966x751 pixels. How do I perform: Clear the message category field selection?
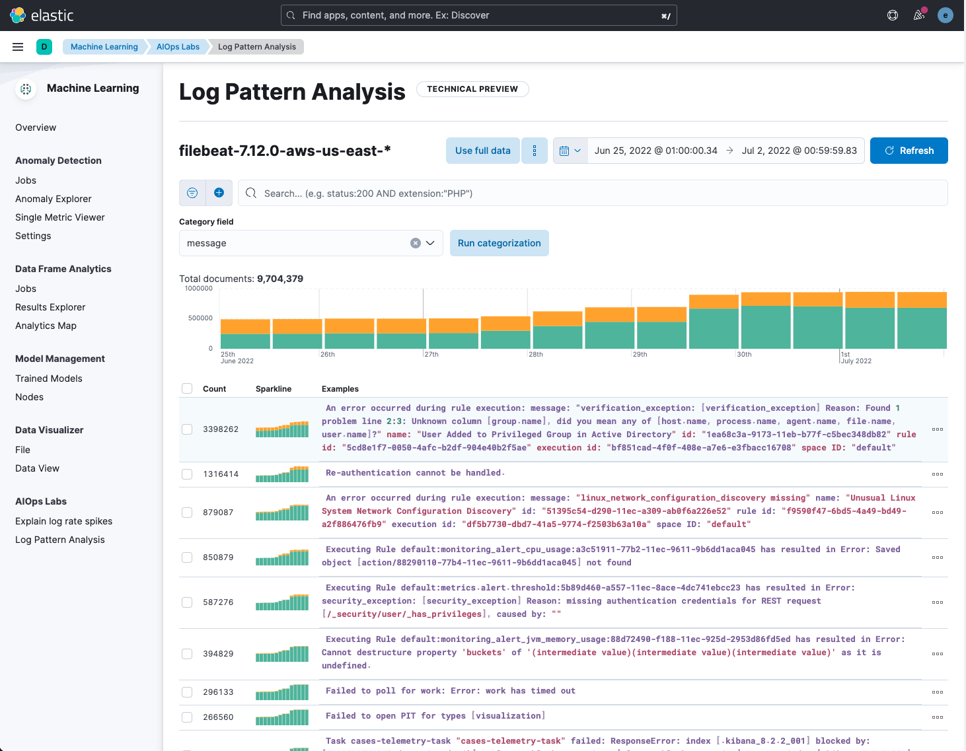416,243
